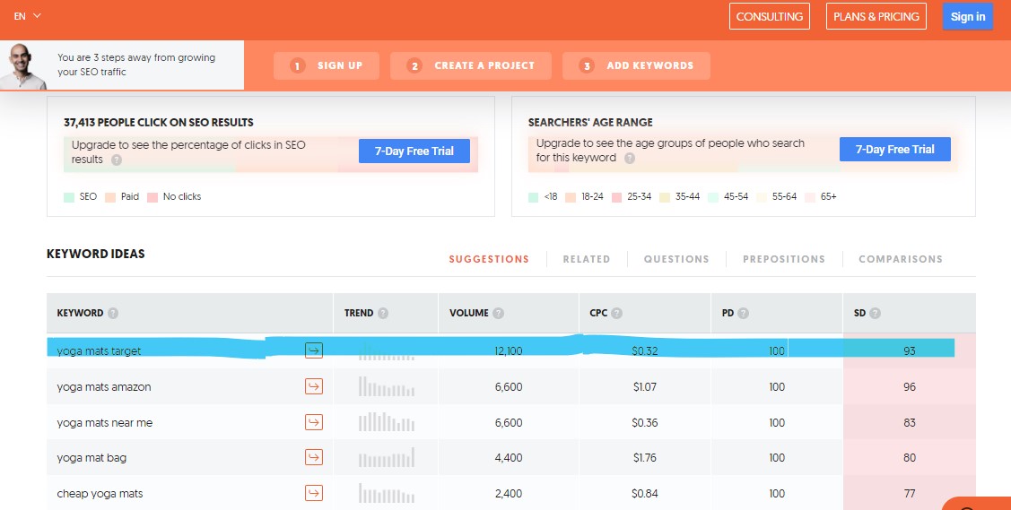Select keyword 'yoga mats amazon'
Viewport: 1011px width, 510px height.
[104, 387]
